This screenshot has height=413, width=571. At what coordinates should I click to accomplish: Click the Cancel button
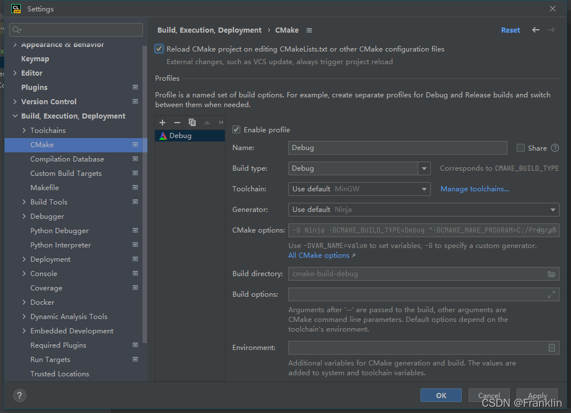tap(489, 395)
